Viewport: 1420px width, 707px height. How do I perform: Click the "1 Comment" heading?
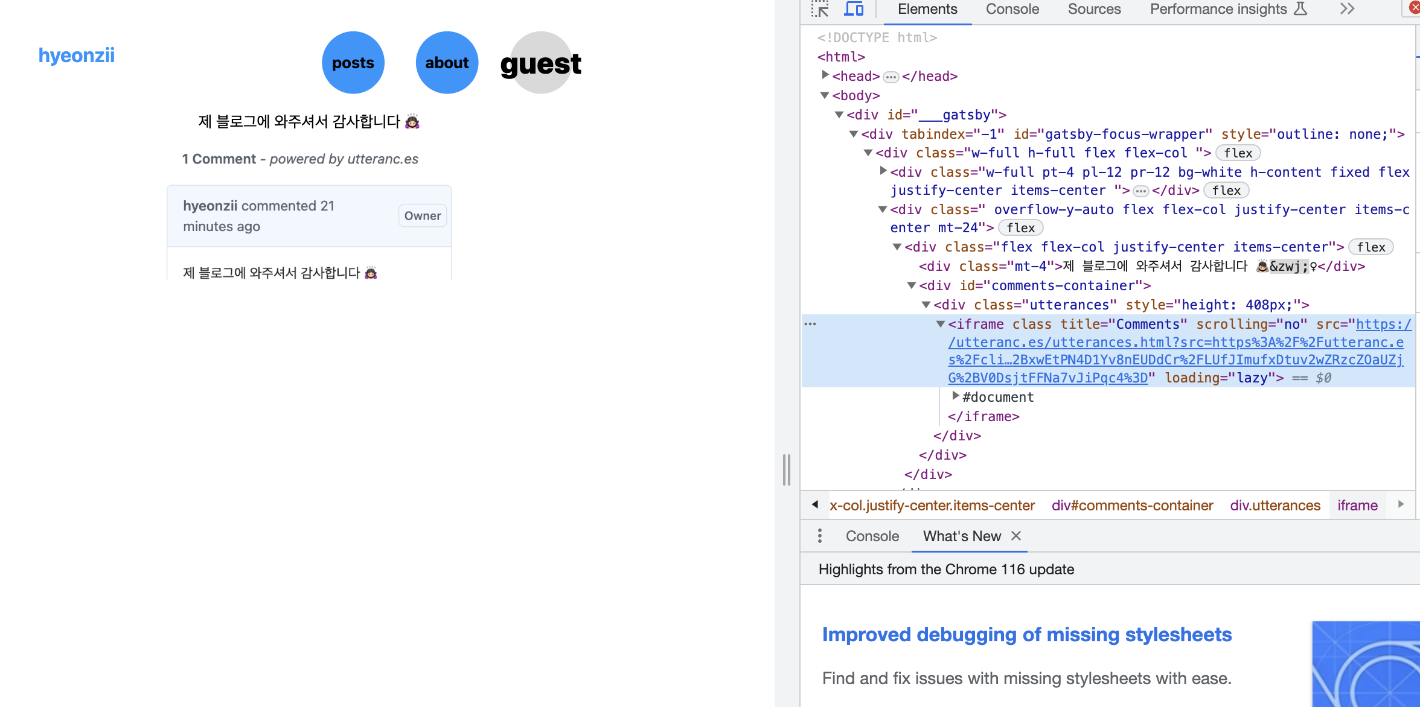[219, 159]
